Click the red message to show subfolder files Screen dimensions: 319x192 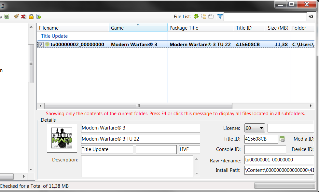(175, 114)
